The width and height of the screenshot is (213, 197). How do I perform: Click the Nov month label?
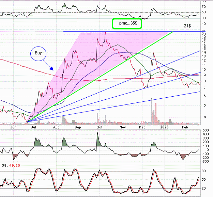(122, 127)
